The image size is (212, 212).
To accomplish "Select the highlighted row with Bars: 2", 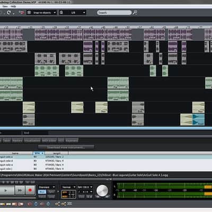I will [106, 157].
